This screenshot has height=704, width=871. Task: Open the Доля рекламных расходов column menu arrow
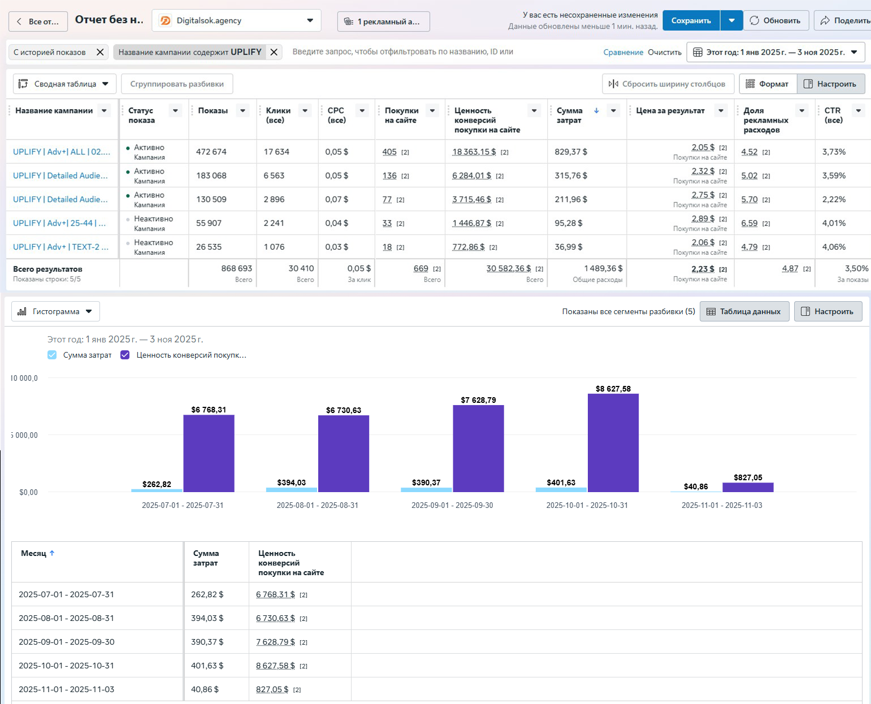click(x=802, y=111)
